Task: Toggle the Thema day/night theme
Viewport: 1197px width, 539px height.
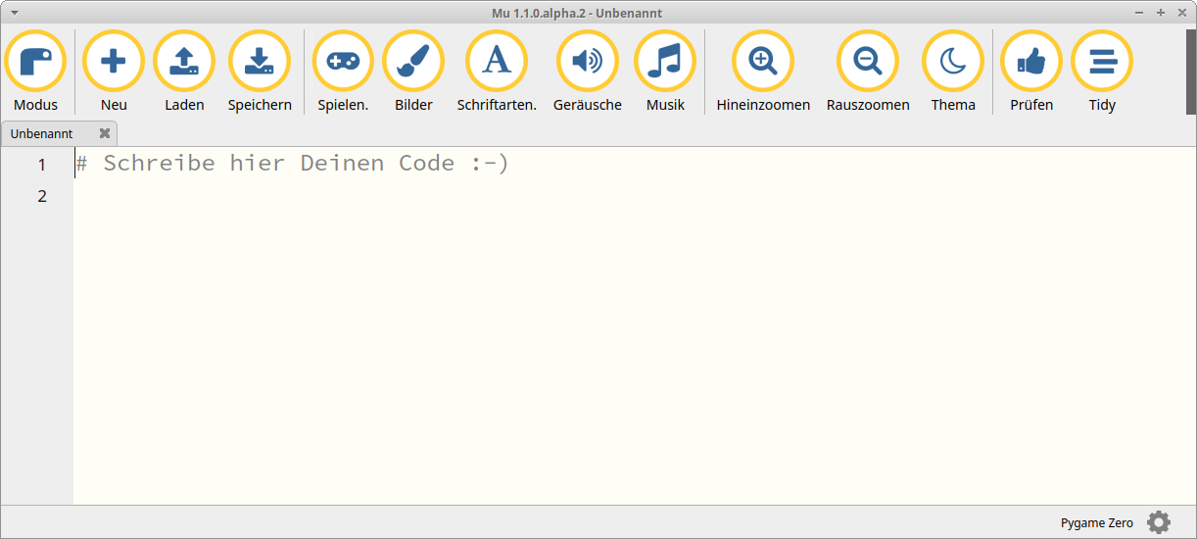Action: (953, 63)
